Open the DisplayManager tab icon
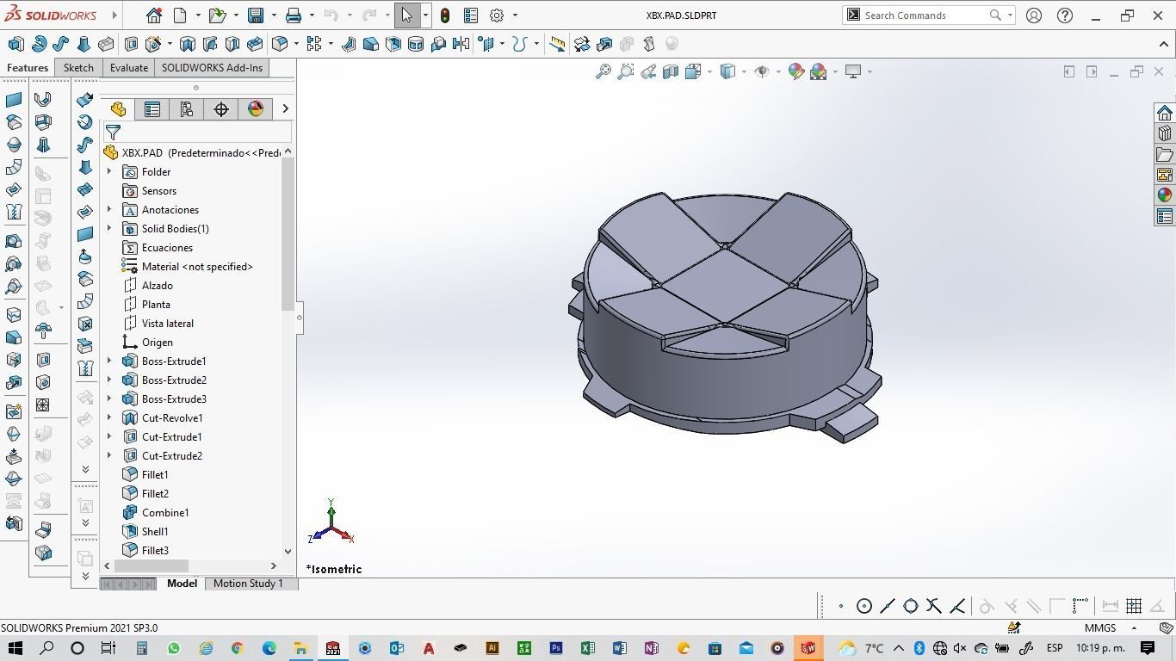The width and height of the screenshot is (1176, 661). coord(256,109)
